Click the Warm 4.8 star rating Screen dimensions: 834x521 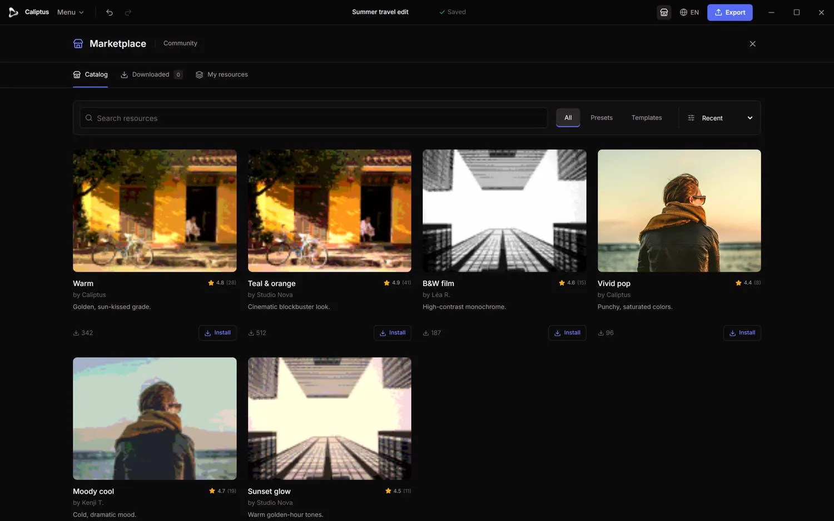click(x=222, y=283)
